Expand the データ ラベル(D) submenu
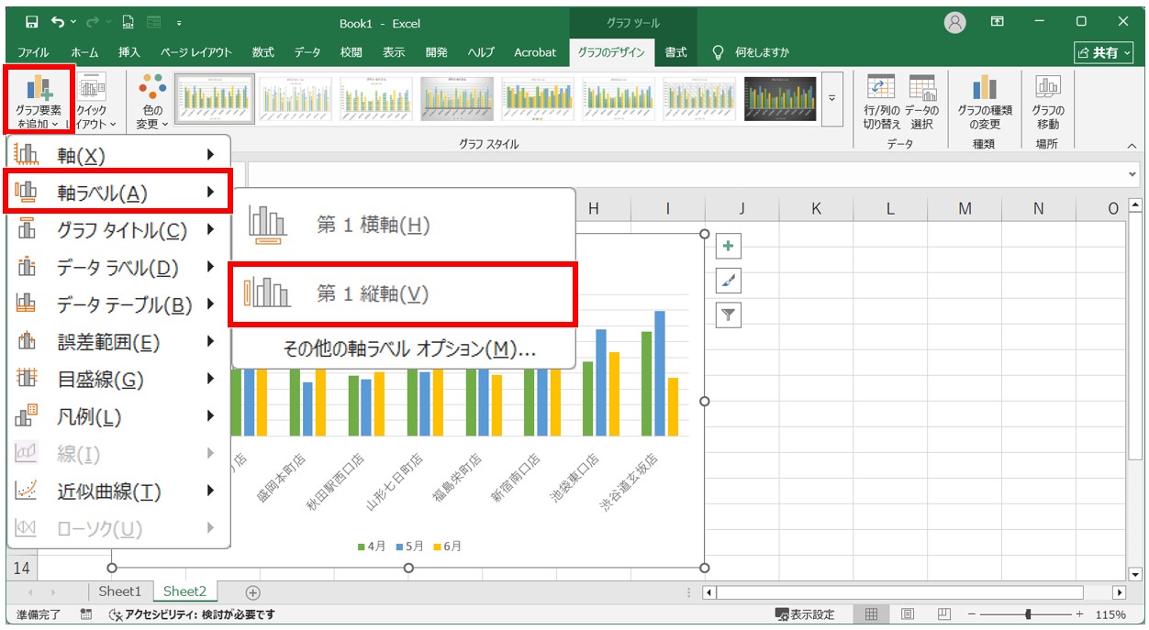This screenshot has height=630, width=1149. (x=118, y=268)
